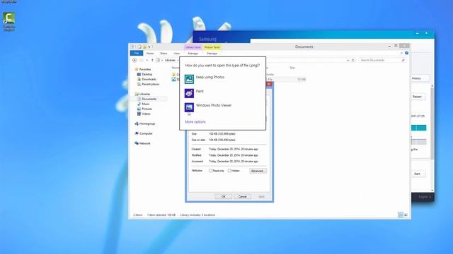453x254 pixels.
Task: Toggle the Hidden attribute checkbox
Action: [229, 171]
